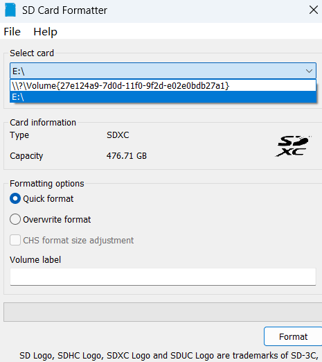Image resolution: width=322 pixels, height=362 pixels.
Task: Click the SD Card Formatter title icon
Action: 10,10
